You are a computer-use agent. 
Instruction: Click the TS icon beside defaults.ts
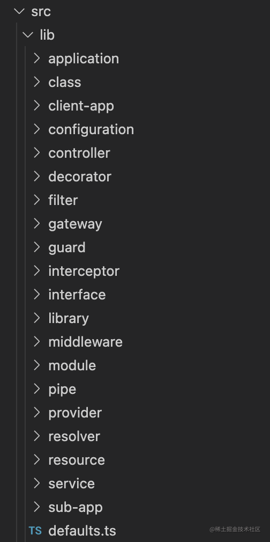pos(35,531)
